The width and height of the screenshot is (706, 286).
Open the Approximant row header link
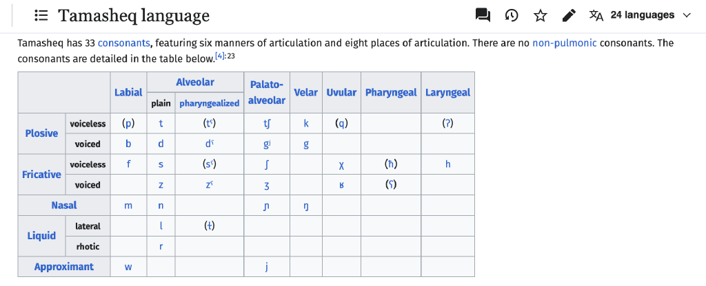pos(64,266)
